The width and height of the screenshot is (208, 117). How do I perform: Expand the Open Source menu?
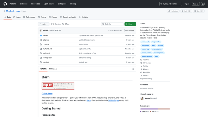pos(50,4)
